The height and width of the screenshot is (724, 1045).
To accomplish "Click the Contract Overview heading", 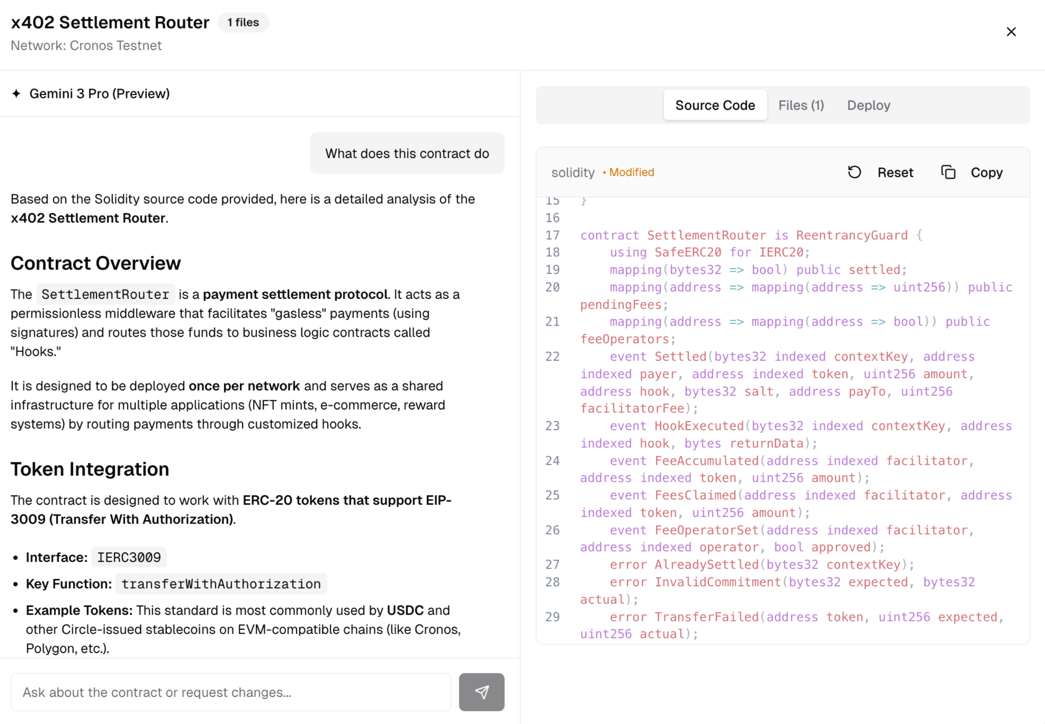I will [96, 263].
